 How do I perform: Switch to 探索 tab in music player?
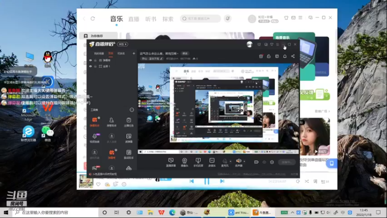(x=168, y=19)
